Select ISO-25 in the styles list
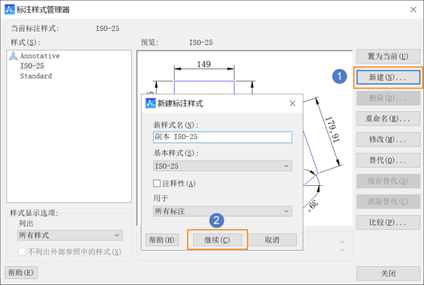 (32, 66)
